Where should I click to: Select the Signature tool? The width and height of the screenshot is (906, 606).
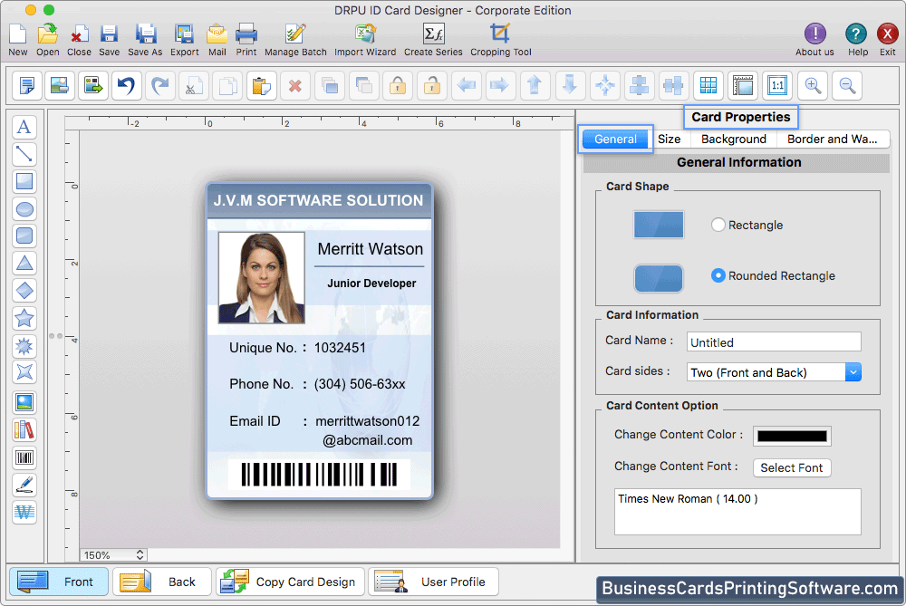pos(24,486)
